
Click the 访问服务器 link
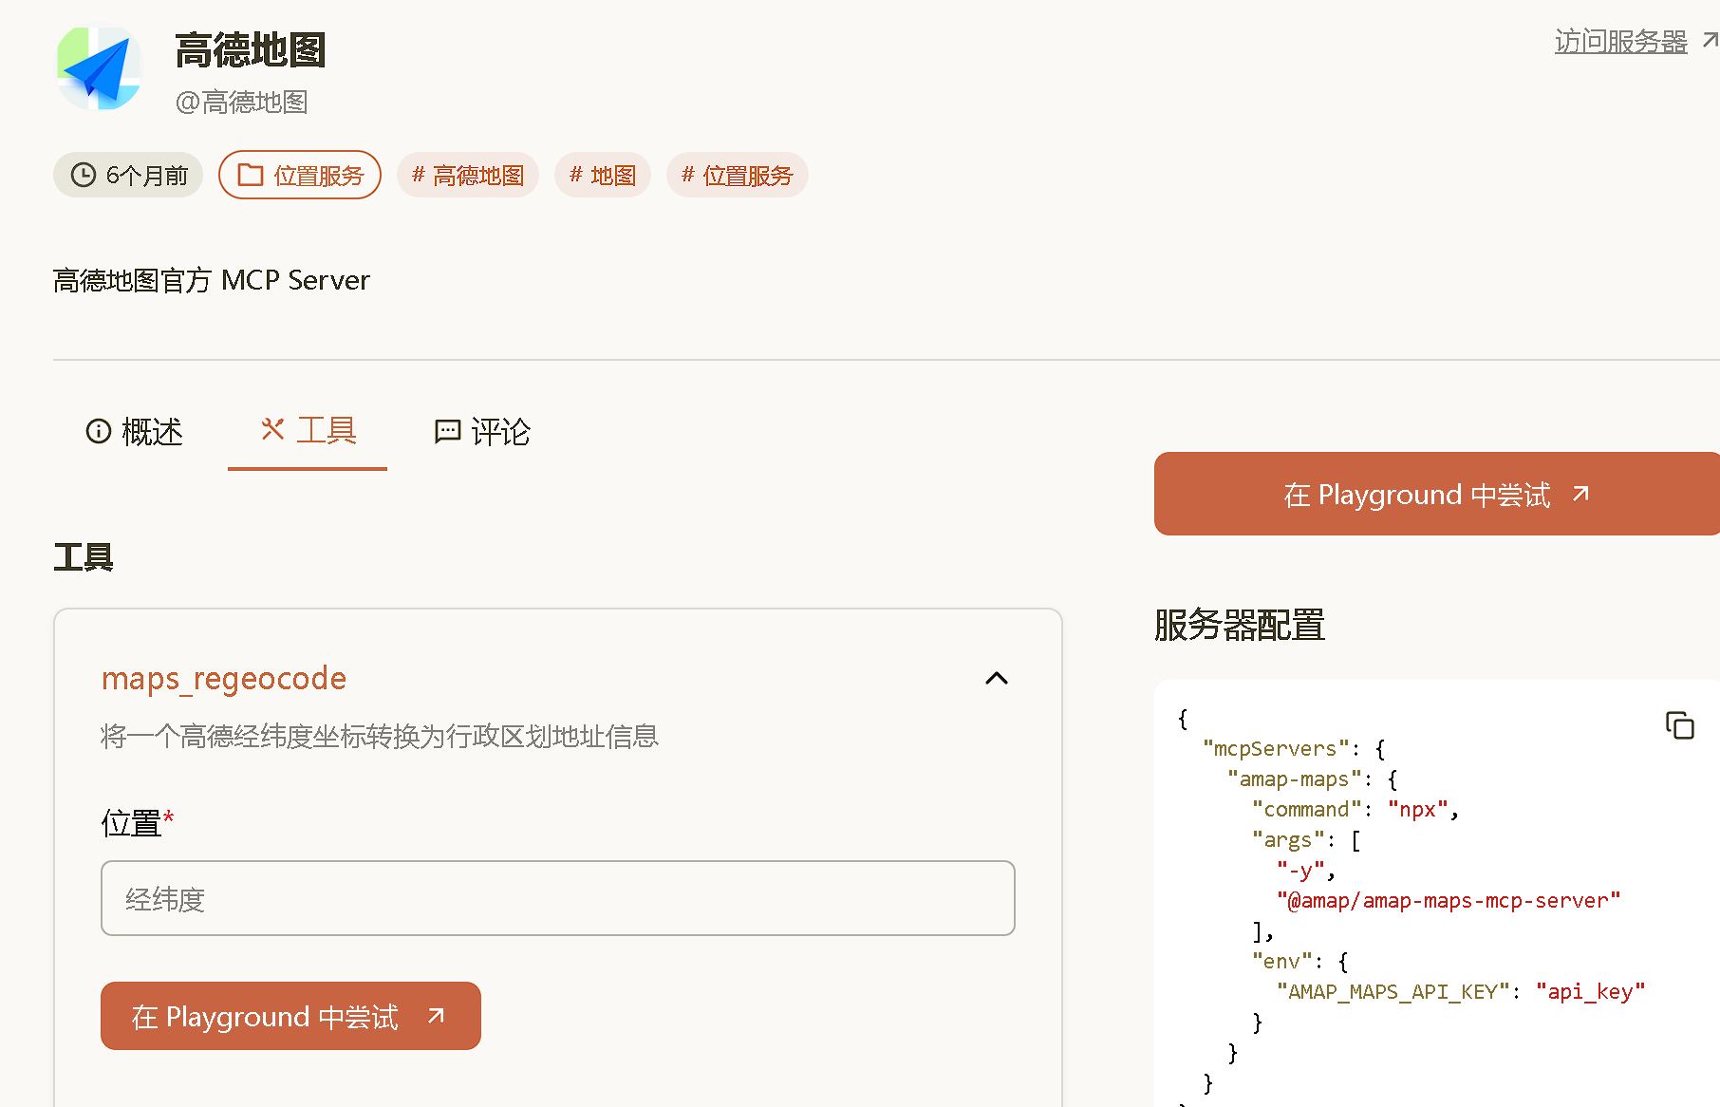(x=1620, y=41)
